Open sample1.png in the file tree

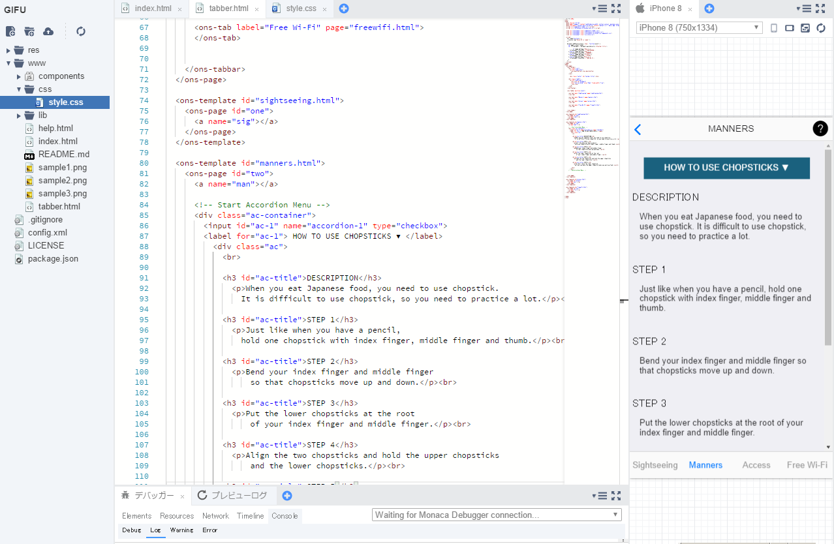[63, 168]
